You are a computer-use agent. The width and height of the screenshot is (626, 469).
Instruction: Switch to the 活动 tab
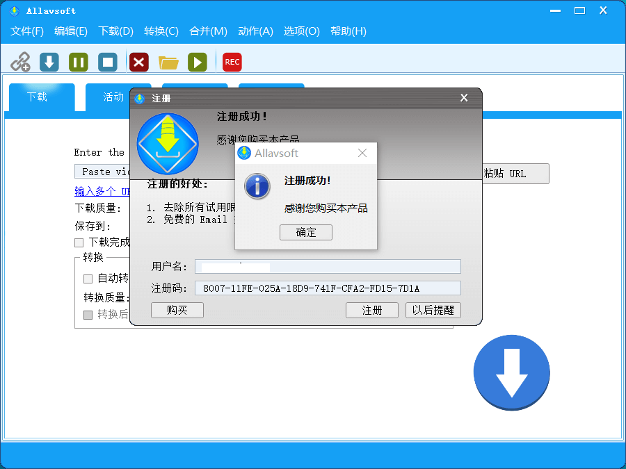pyautogui.click(x=112, y=97)
